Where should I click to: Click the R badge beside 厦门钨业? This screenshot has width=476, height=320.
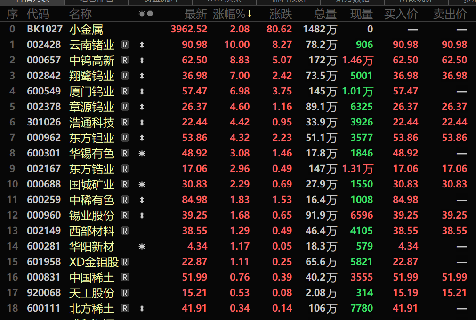[125, 91]
